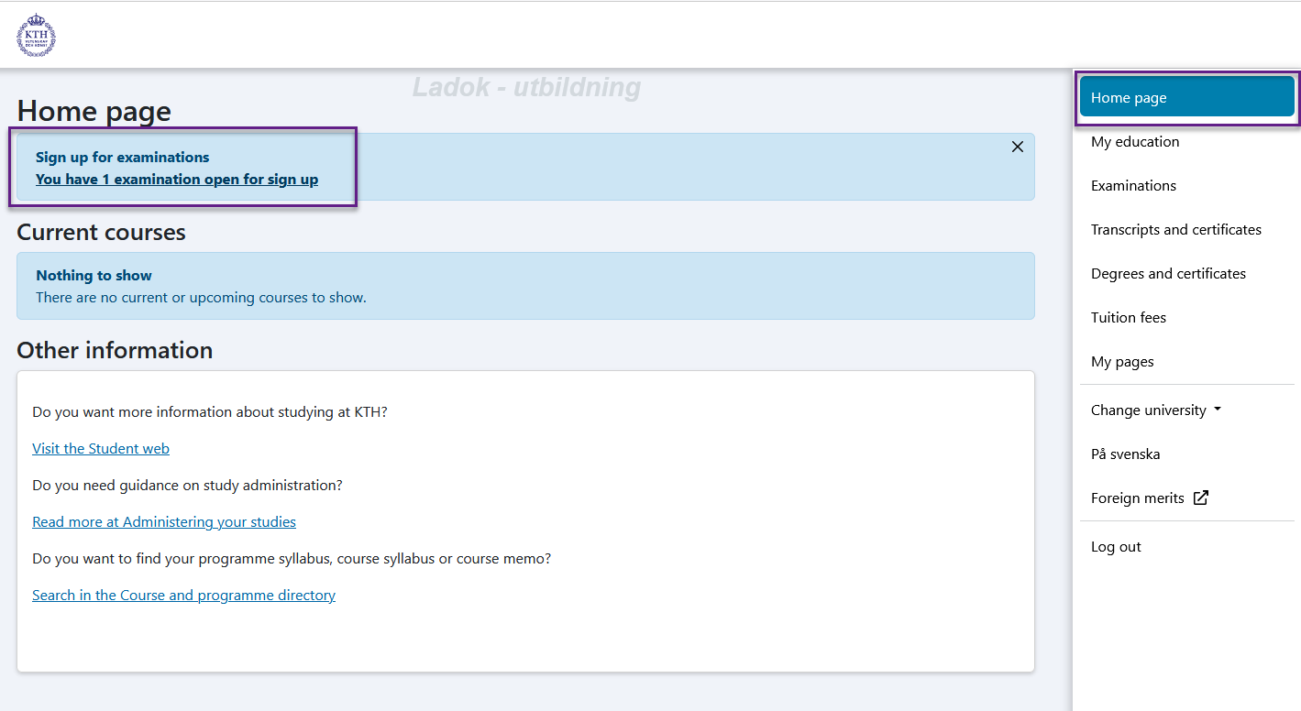Navigate to Tuition fees
This screenshot has width=1301, height=711.
point(1129,317)
